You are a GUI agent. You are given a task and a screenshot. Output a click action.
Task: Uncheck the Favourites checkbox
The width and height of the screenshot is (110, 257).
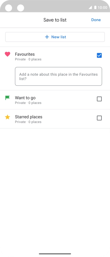(x=99, y=55)
